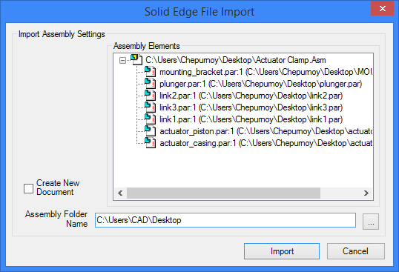Click the Actuator Clamp.Asm assembly icon
The image size is (399, 272).
pos(136,60)
